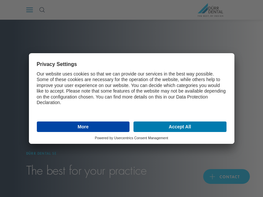Click the Dürr Dental logo

coord(210,10)
